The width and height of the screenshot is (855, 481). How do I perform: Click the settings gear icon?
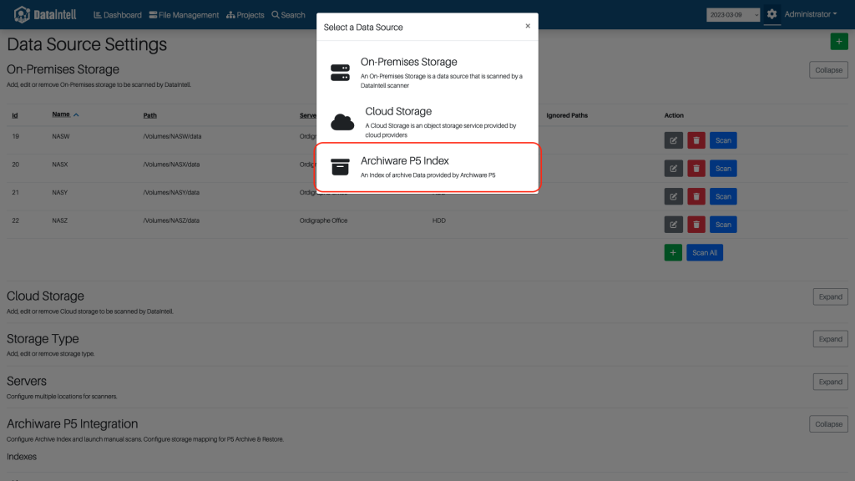(772, 15)
